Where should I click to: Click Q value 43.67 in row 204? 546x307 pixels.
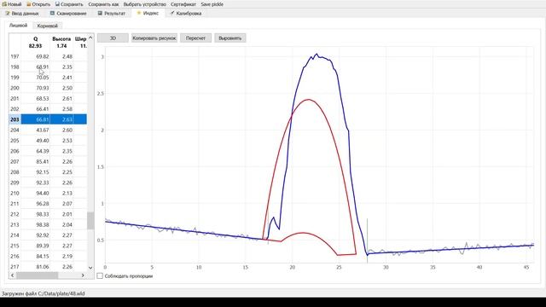click(x=43, y=130)
